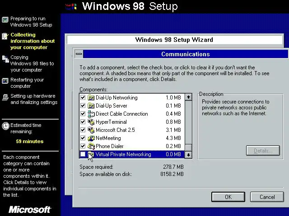Viewport: 289px width, 216px height.
Task: Click the 4.3 MB size value
Action: (x=173, y=138)
